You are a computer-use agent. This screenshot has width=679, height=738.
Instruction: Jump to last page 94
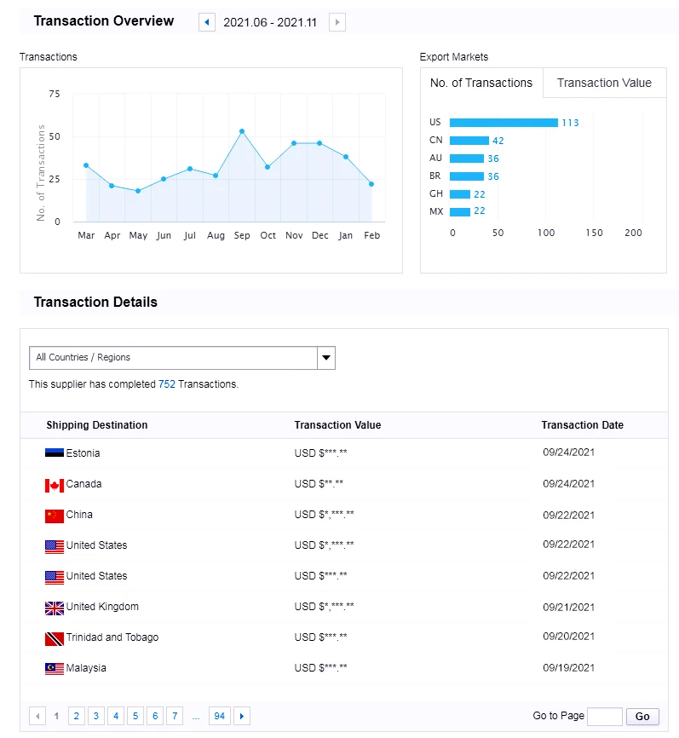click(x=219, y=716)
